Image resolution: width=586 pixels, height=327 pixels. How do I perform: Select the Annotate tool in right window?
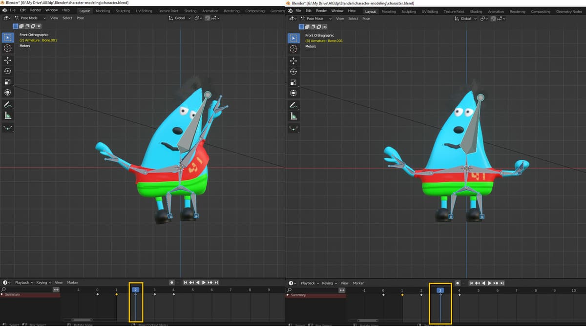tap(293, 105)
